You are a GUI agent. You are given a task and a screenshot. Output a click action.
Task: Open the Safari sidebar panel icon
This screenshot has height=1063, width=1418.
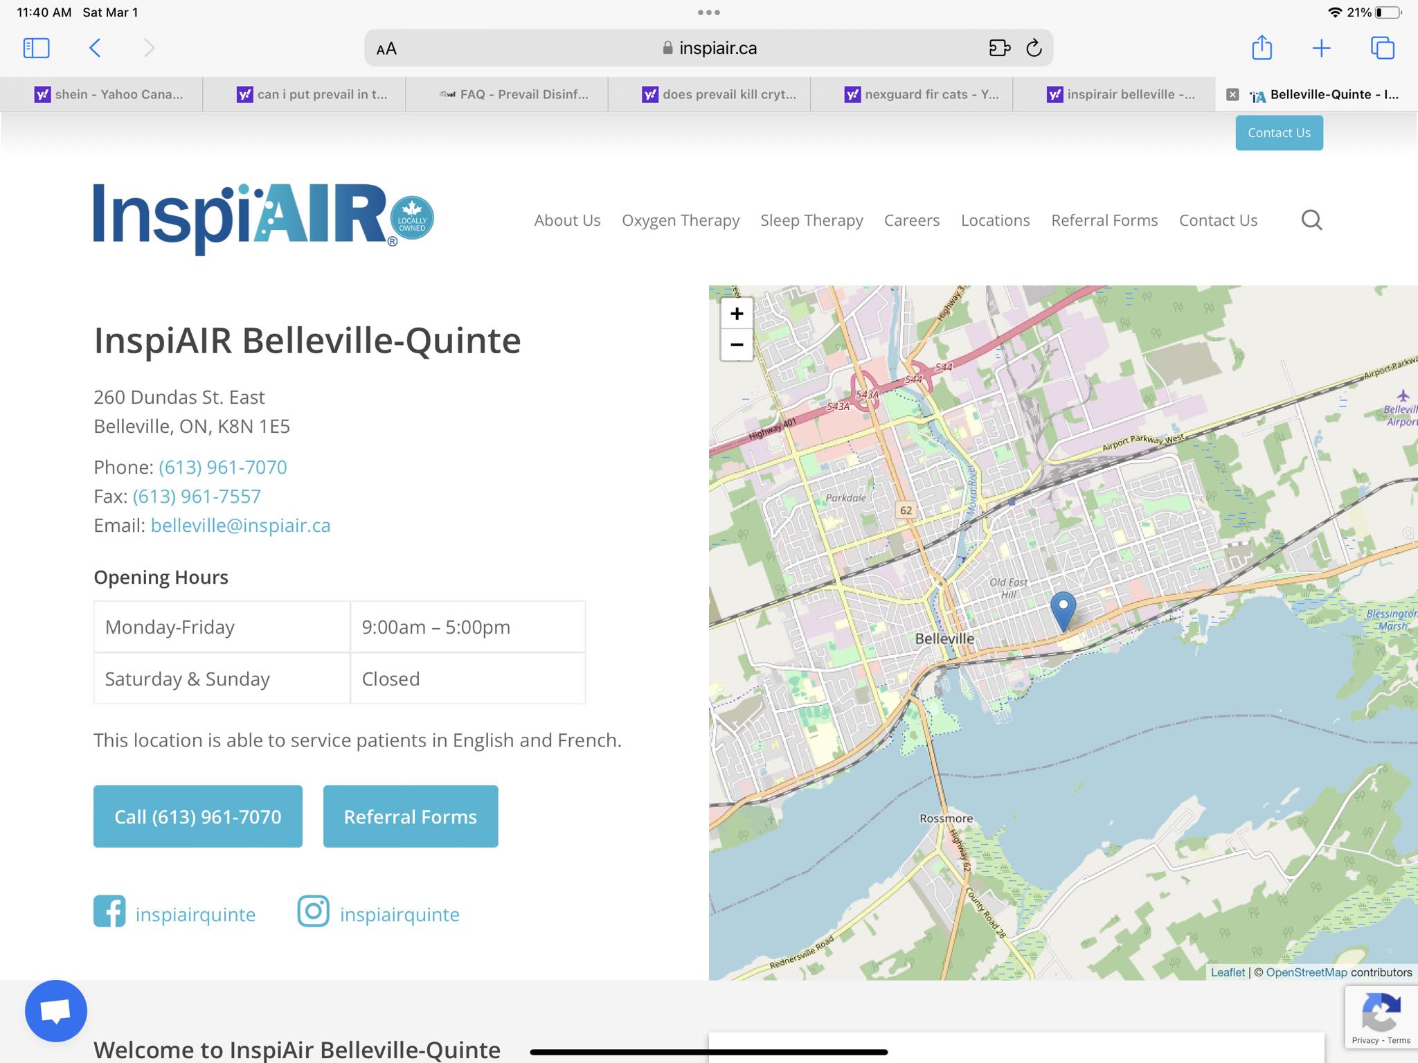36,48
